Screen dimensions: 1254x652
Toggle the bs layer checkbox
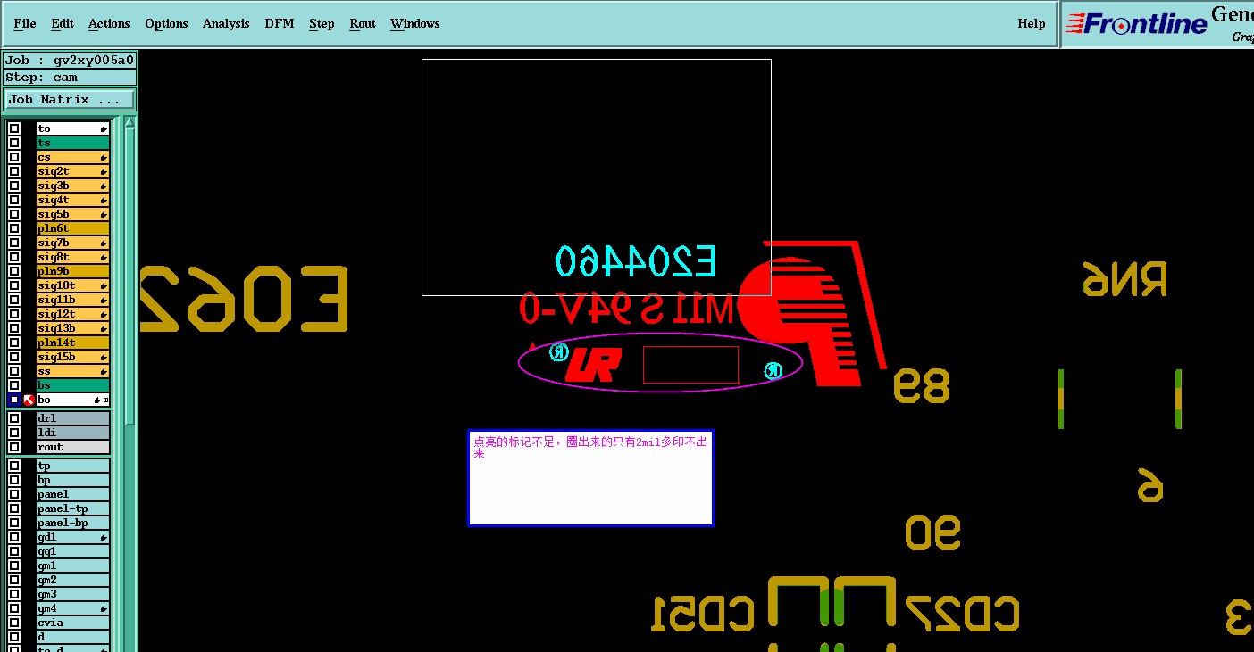click(14, 385)
